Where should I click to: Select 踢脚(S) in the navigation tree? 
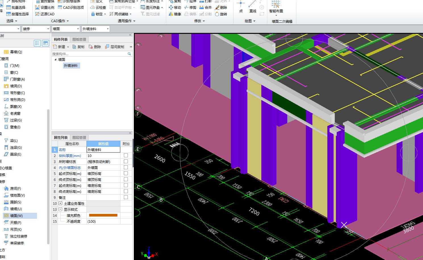16,202
